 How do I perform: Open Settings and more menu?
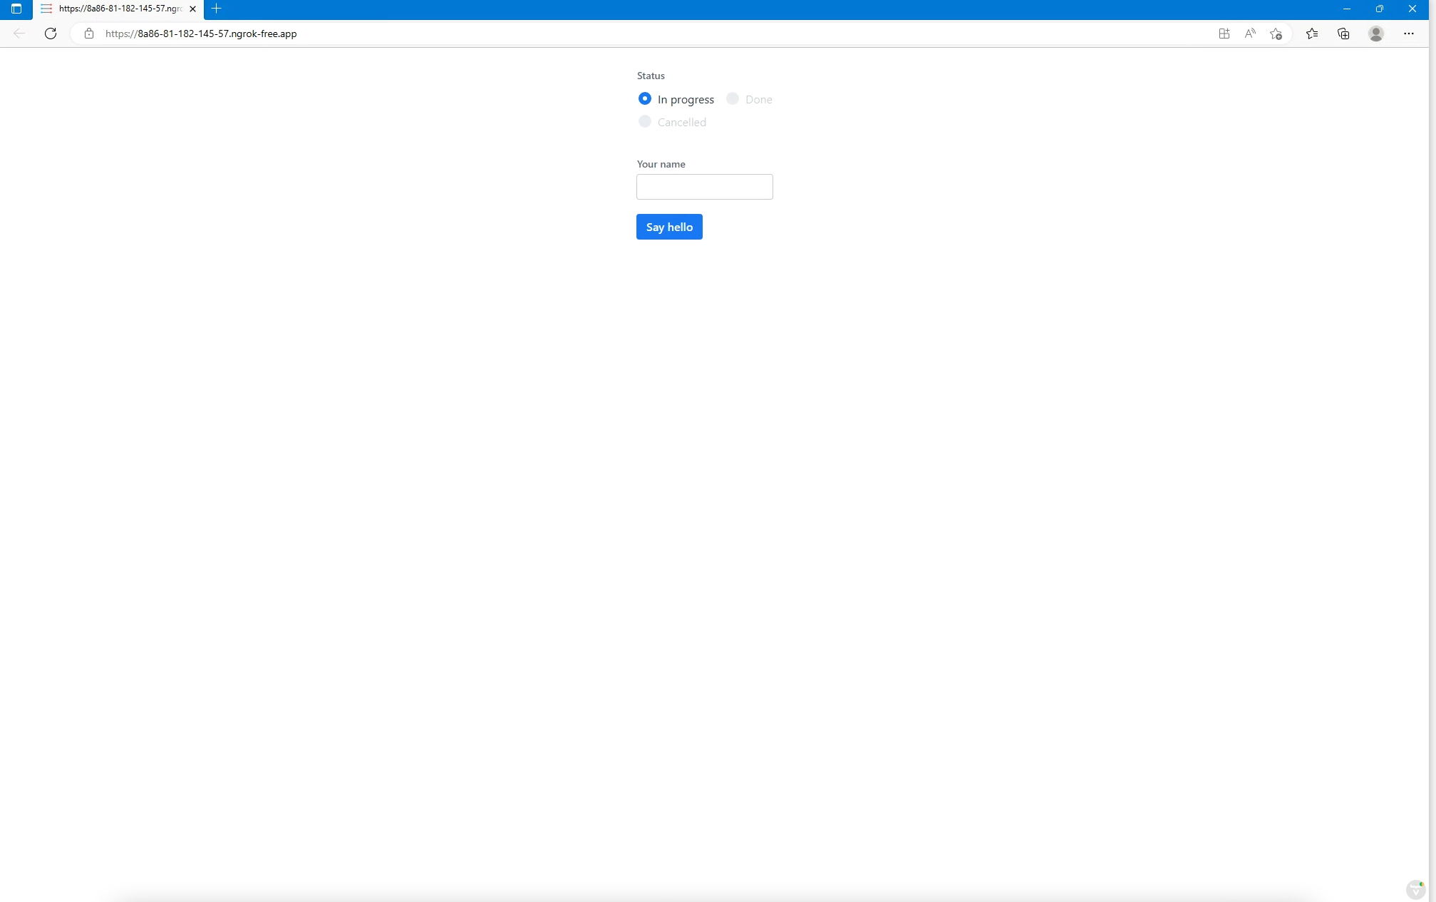[x=1409, y=34]
